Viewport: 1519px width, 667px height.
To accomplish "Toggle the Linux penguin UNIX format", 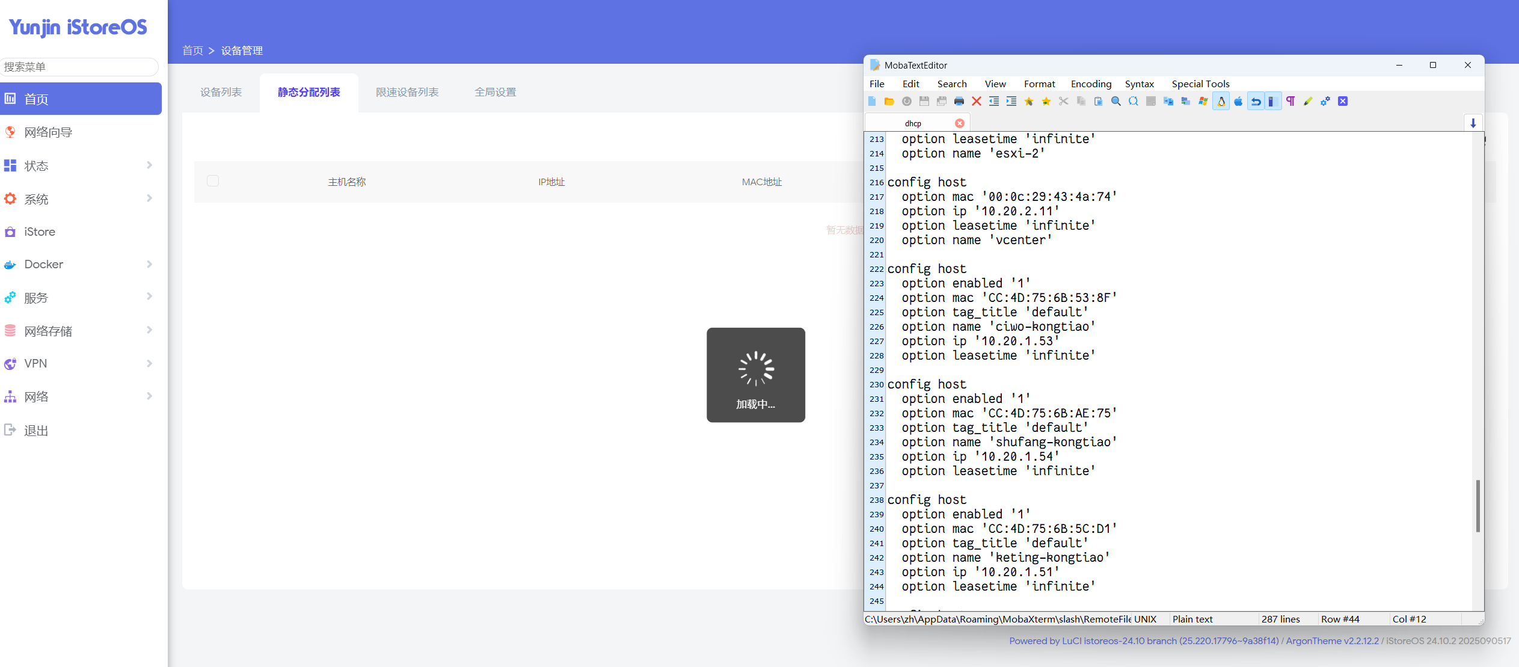I will point(1221,101).
